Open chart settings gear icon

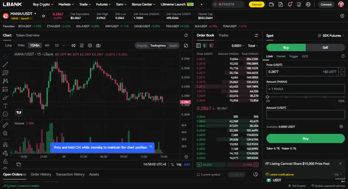pyautogui.click(x=90, y=45)
